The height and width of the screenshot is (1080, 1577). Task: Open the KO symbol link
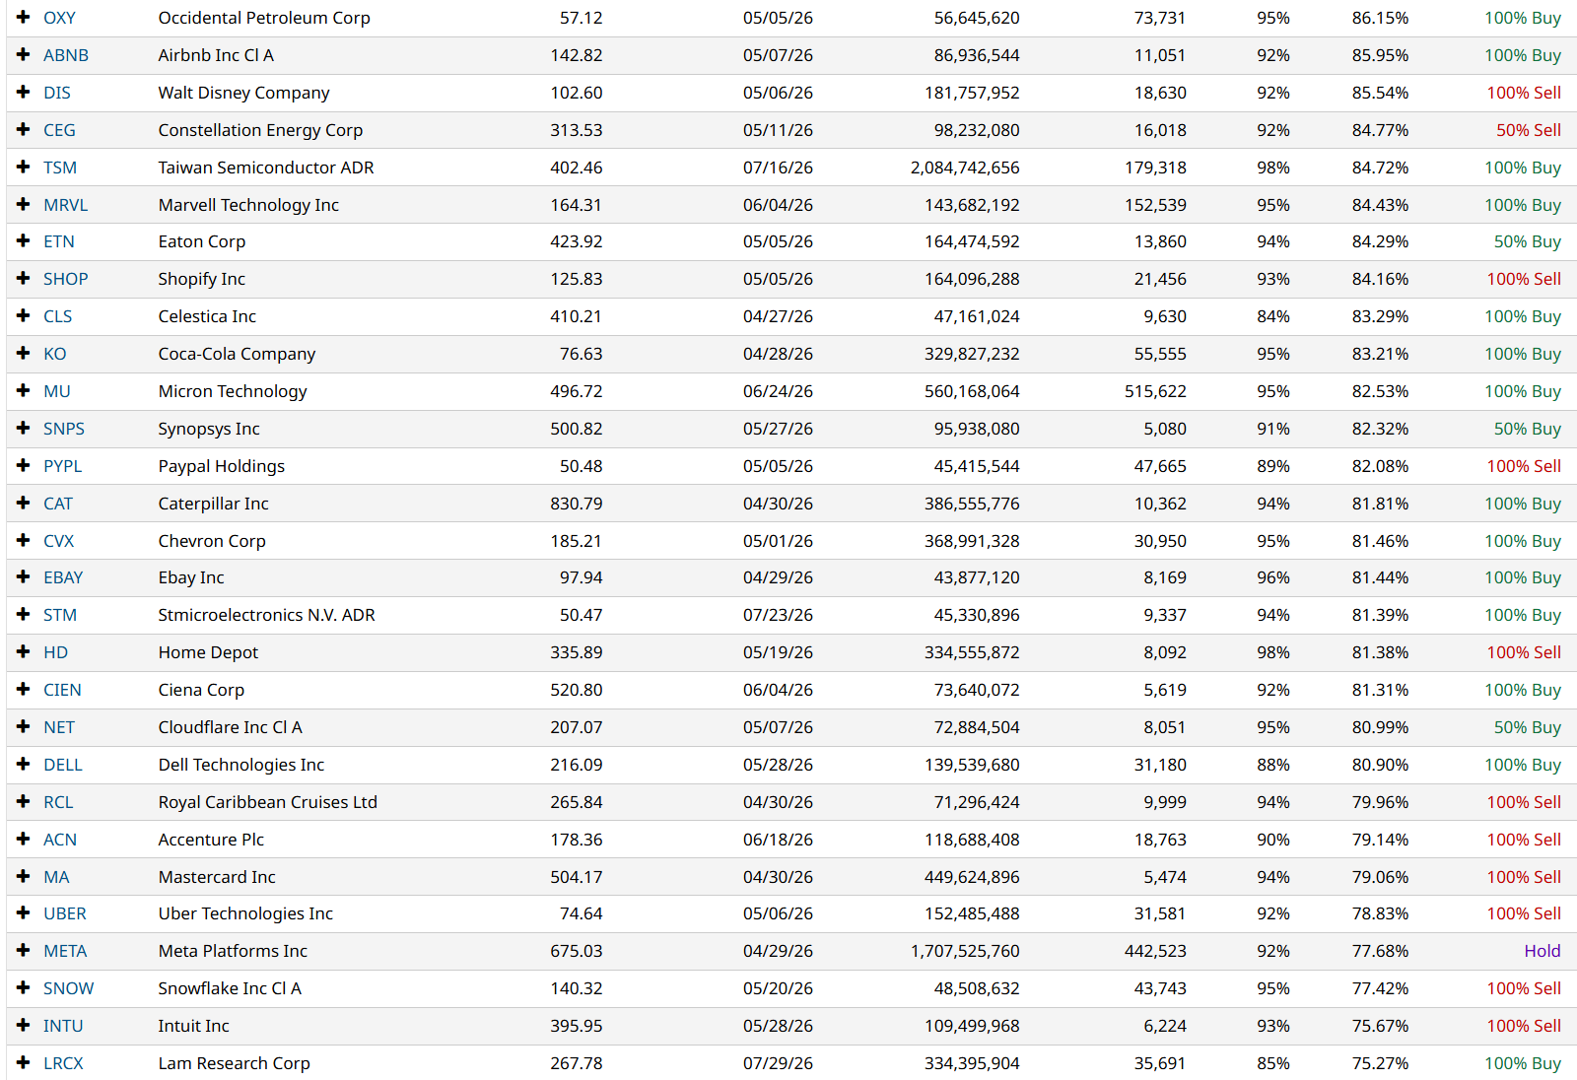click(55, 354)
